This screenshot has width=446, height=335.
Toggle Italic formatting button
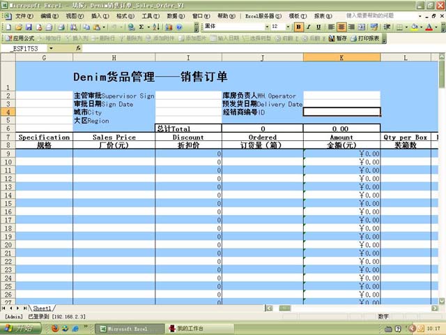click(x=309, y=27)
